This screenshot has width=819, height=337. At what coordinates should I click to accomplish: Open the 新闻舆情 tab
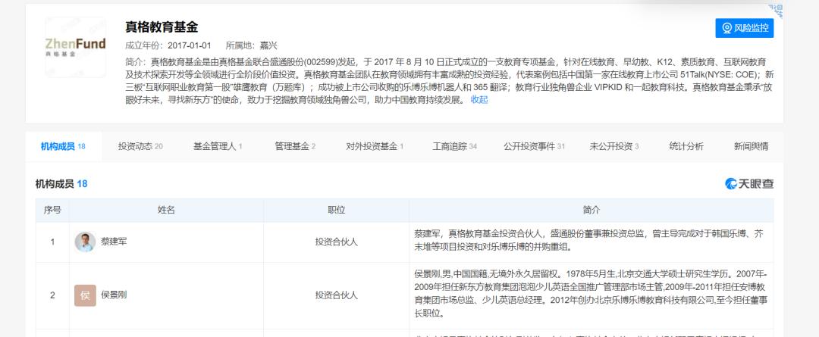[751, 147]
